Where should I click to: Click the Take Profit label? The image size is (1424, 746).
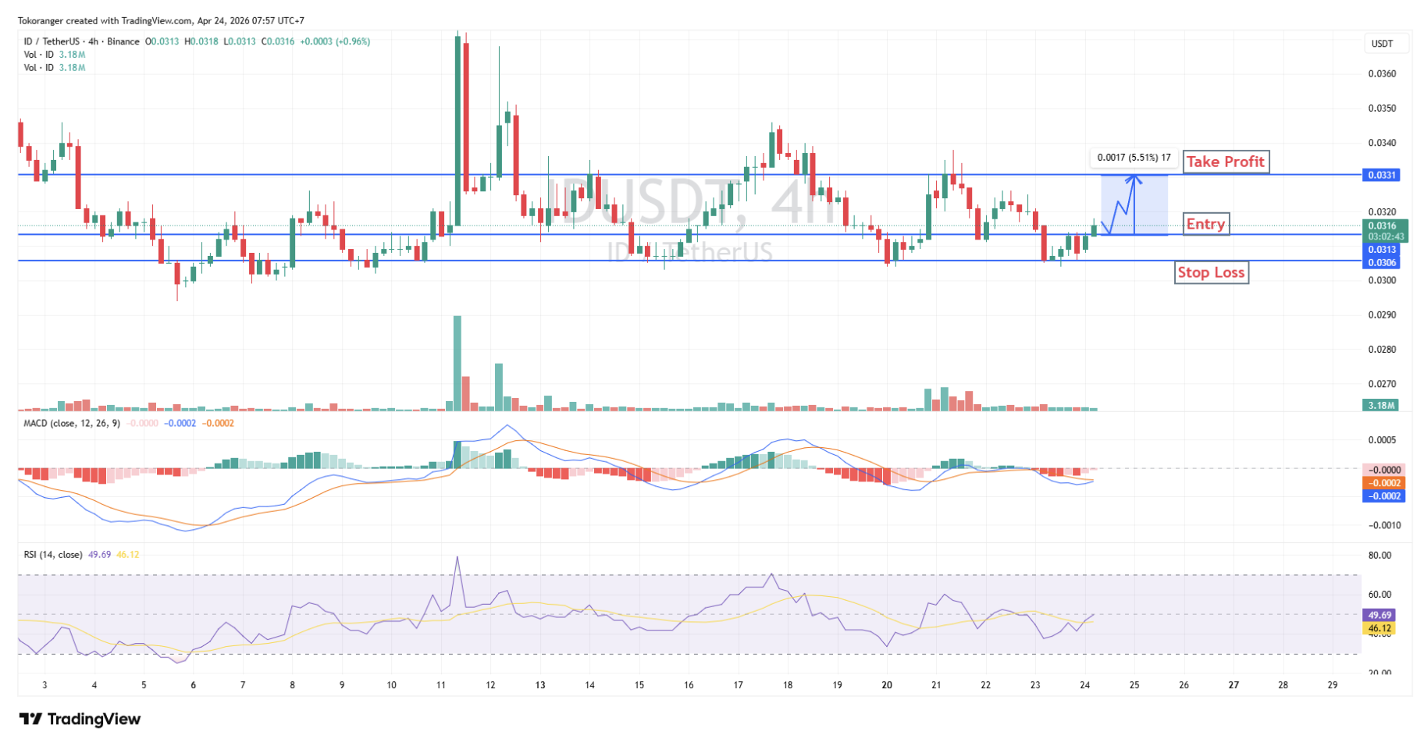(x=1224, y=162)
